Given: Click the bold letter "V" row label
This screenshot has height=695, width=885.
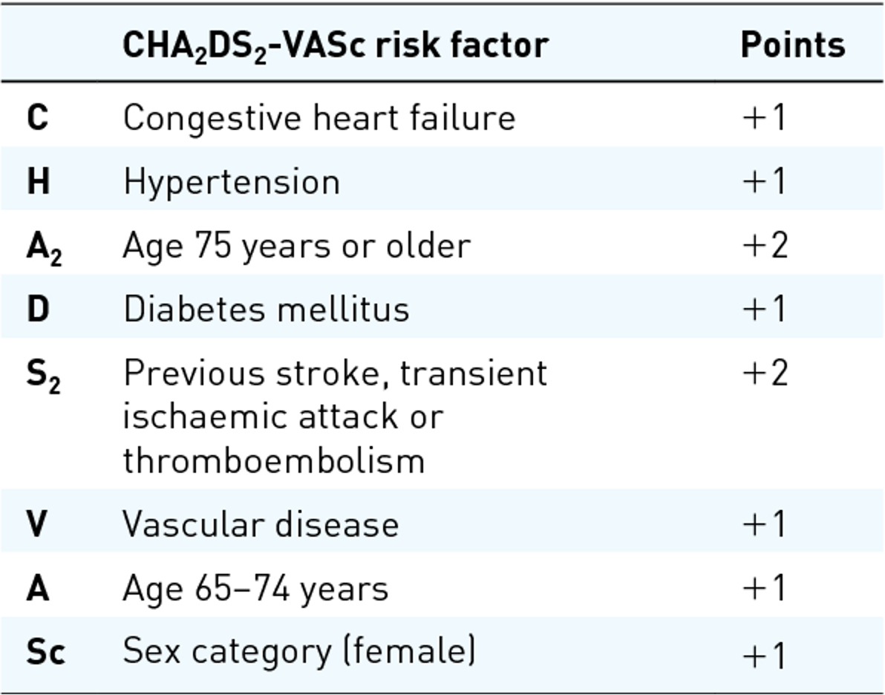Looking at the screenshot, I should coord(37,524).
